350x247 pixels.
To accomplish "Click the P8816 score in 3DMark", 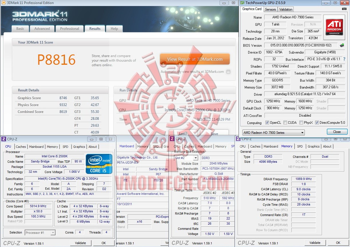I will click(56, 60).
